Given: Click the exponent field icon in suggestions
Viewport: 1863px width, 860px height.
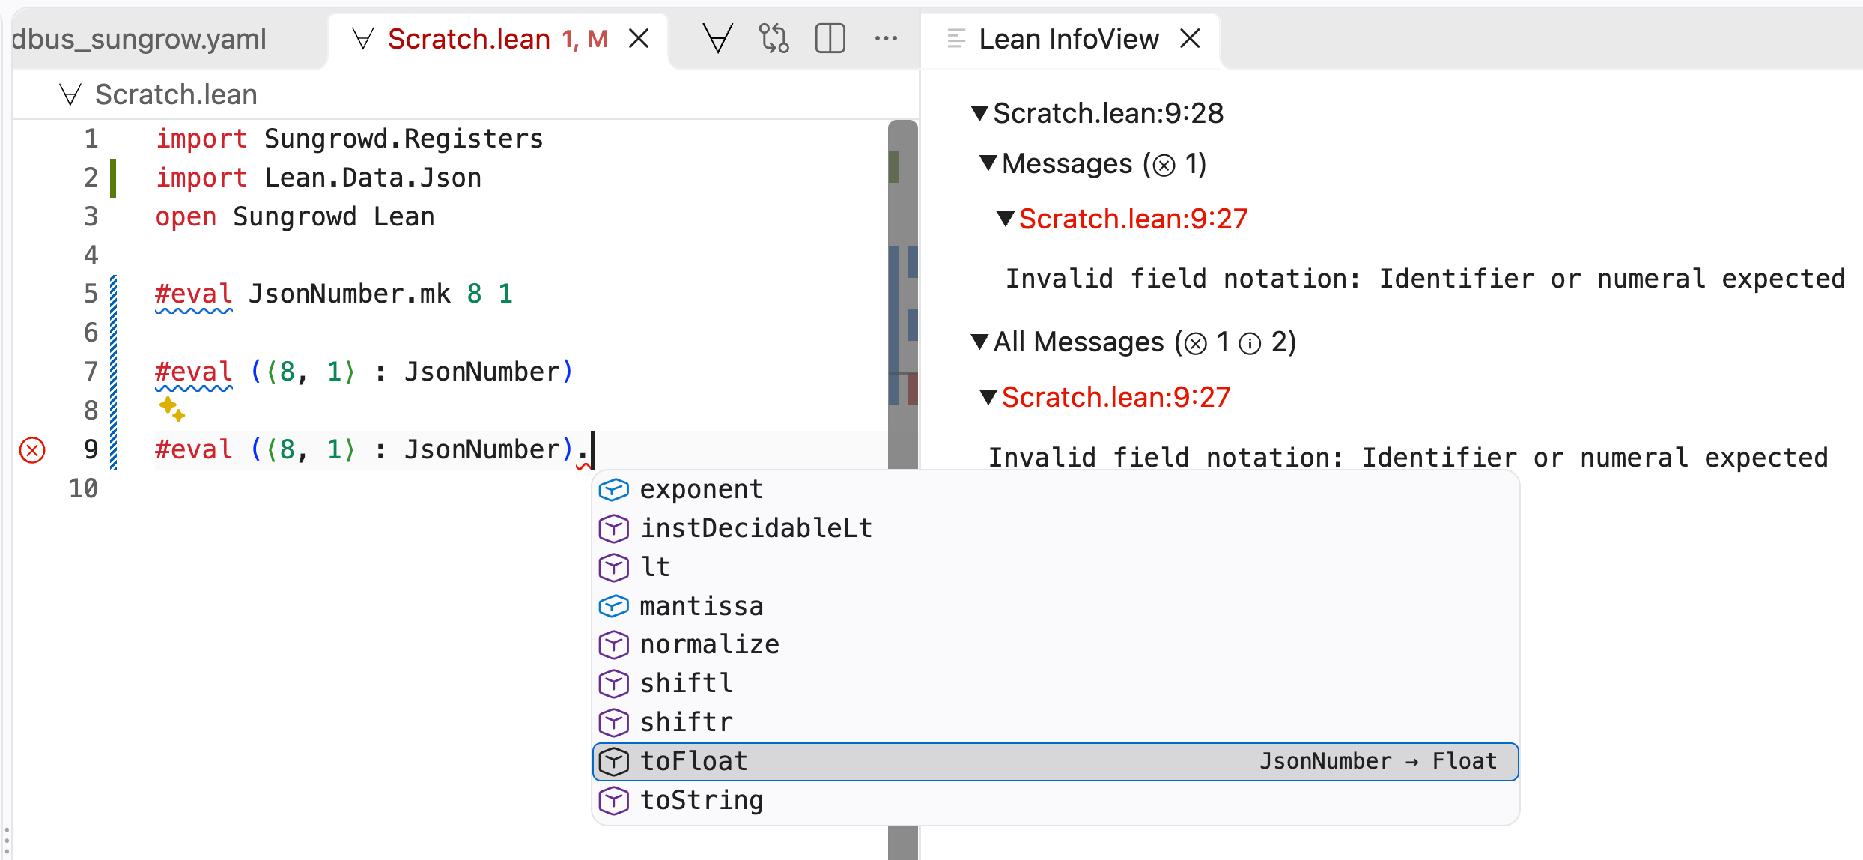Looking at the screenshot, I should tap(613, 489).
